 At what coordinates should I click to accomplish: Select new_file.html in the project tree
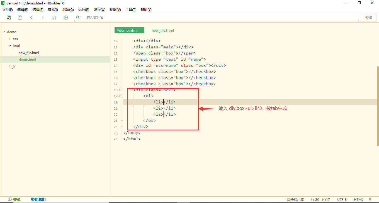tap(29, 53)
